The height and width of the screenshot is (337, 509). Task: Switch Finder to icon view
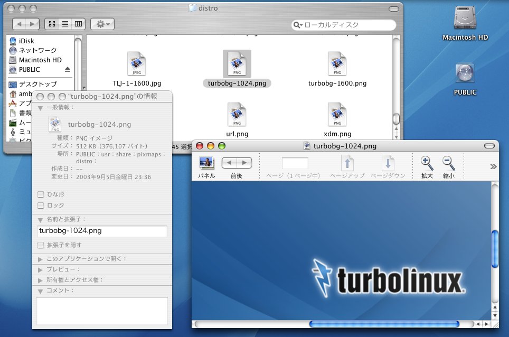pos(52,24)
